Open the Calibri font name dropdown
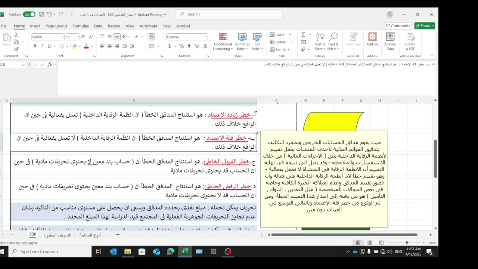The height and width of the screenshot is (269, 478). click(x=62, y=37)
